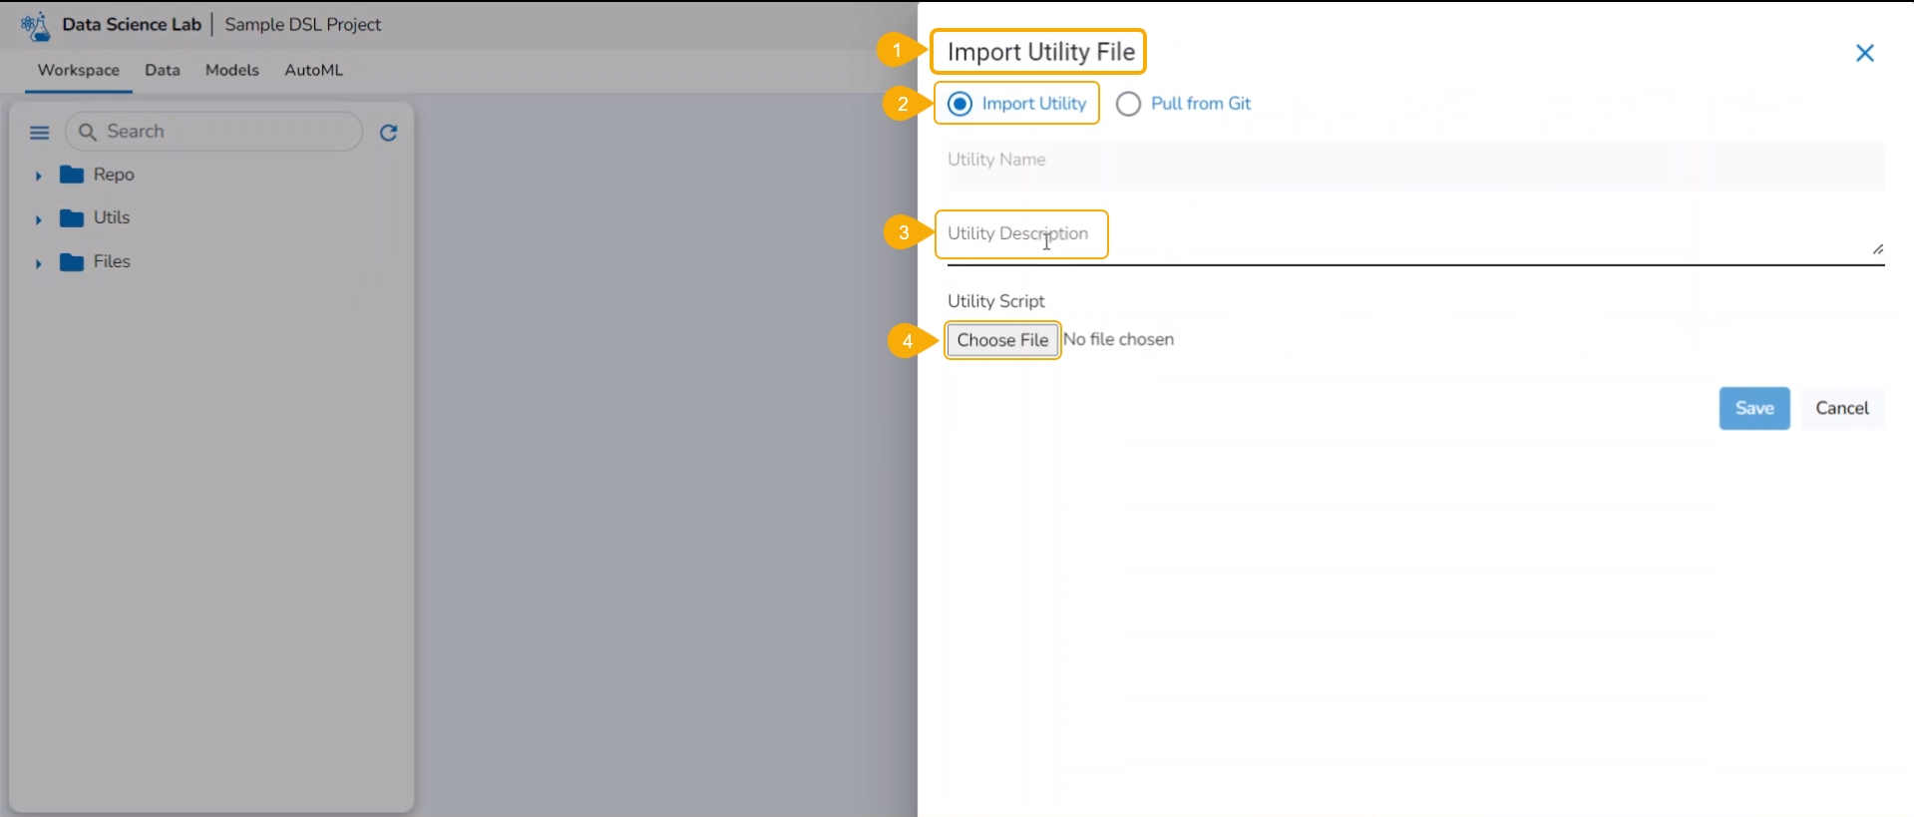Click the Utility Script label

(996, 301)
